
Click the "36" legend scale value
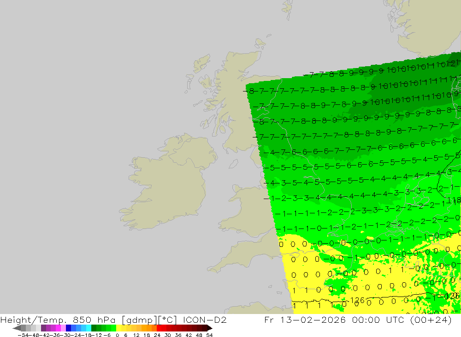tap(178, 335)
